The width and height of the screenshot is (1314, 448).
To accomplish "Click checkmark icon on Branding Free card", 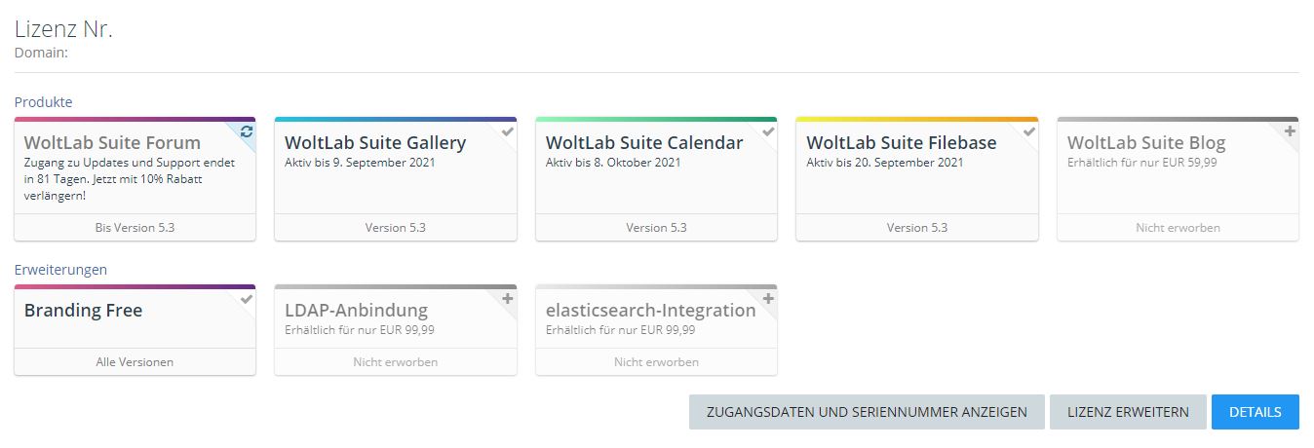I will click(x=247, y=299).
